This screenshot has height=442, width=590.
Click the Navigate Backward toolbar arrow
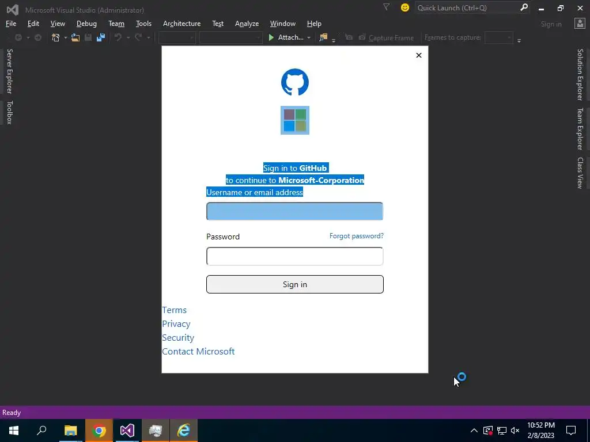point(18,37)
